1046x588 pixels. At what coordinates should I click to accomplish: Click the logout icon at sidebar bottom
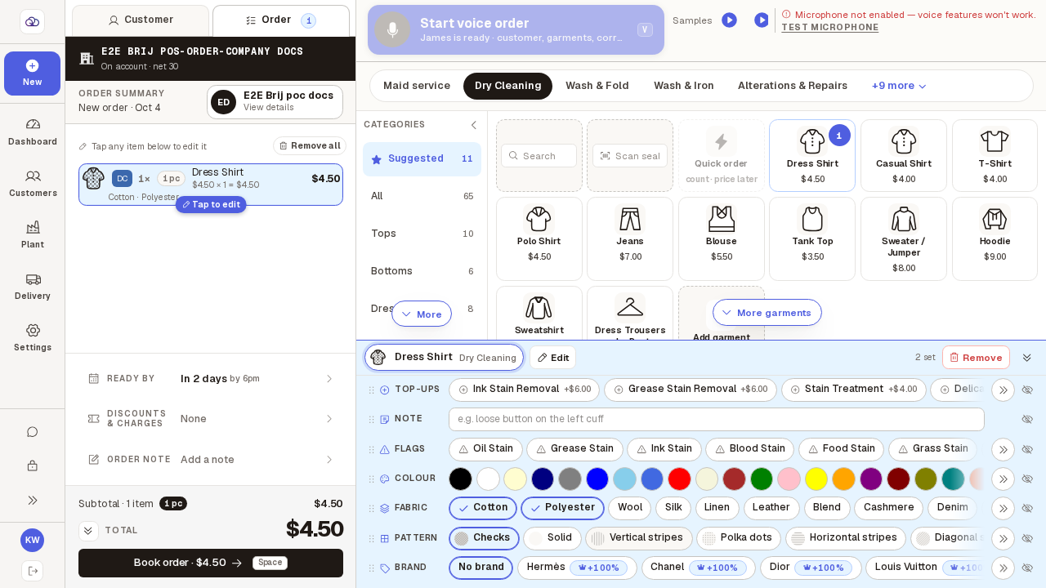click(x=33, y=571)
